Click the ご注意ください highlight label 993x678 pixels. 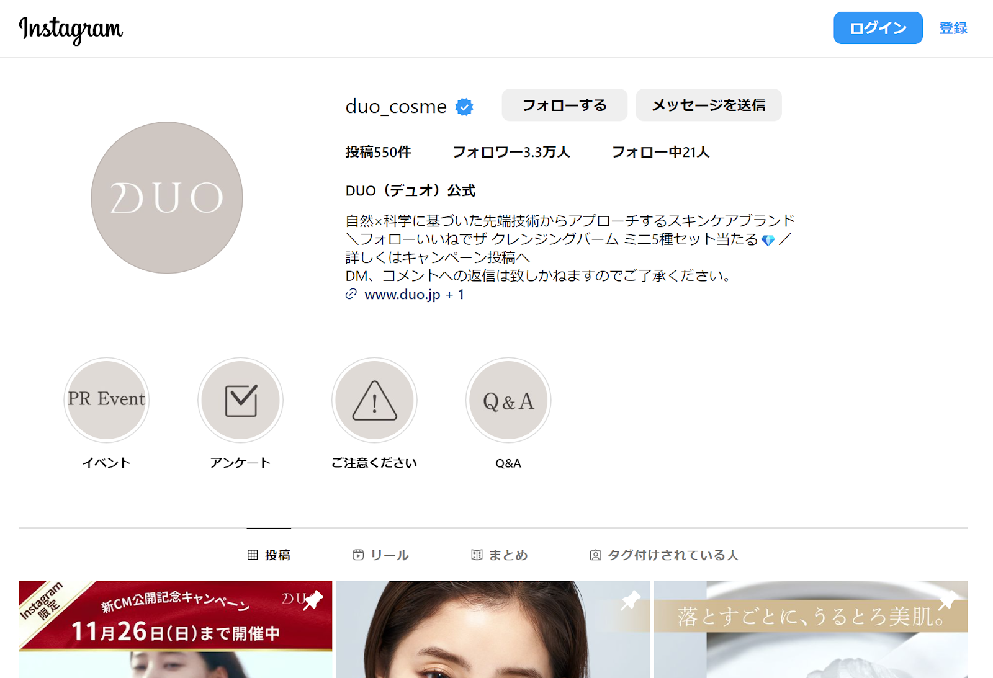(x=374, y=463)
